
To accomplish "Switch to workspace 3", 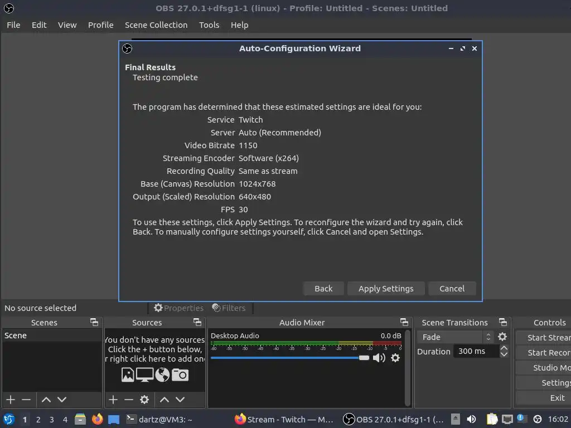I will coord(52,420).
